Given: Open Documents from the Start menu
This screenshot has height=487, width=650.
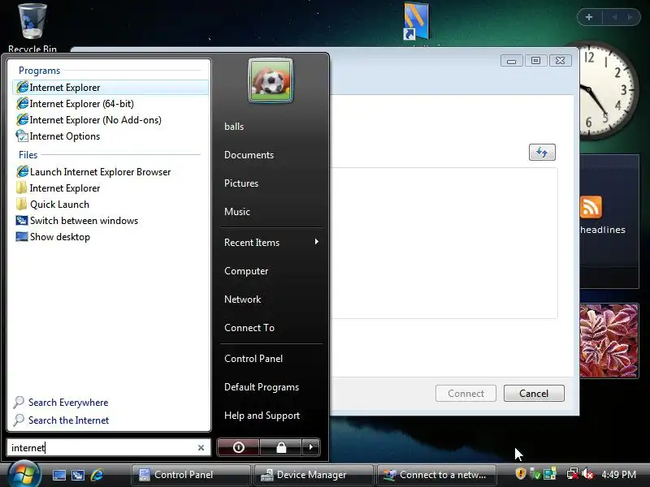Looking at the screenshot, I should click(249, 155).
